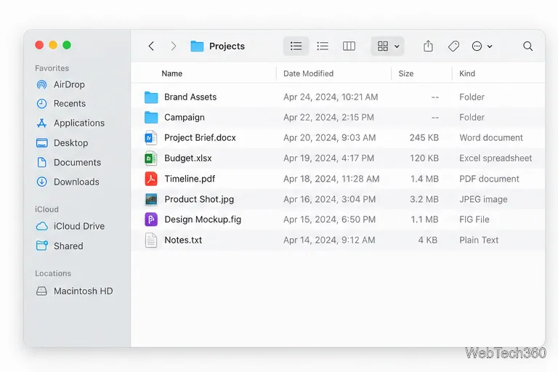Open Shared in the sidebar
The height and width of the screenshot is (372, 558).
tap(60, 246)
